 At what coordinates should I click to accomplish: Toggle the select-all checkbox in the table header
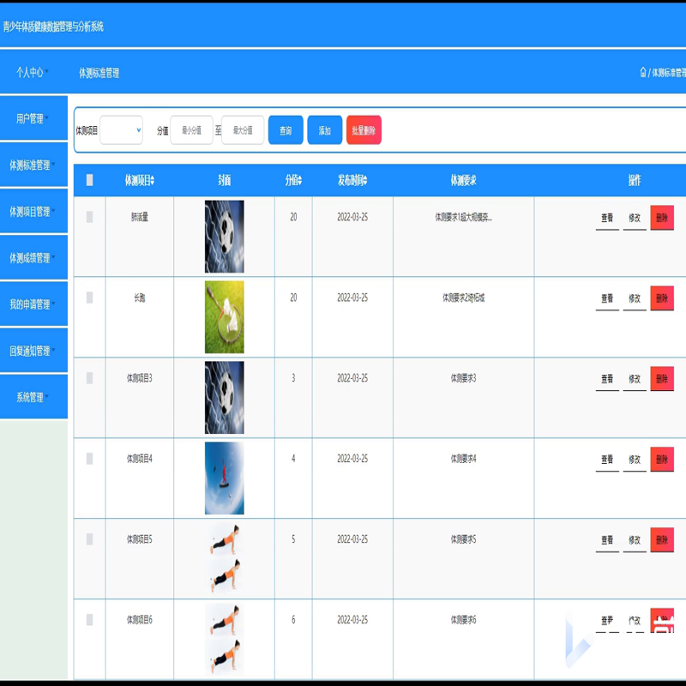[90, 180]
